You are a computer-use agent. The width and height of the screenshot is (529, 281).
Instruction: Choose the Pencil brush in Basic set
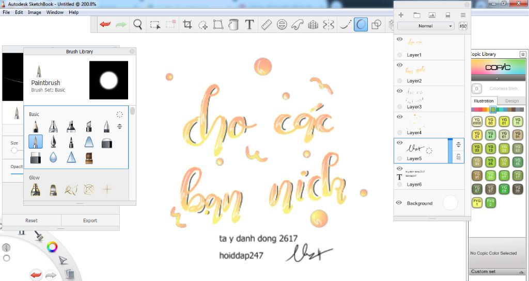pos(36,126)
